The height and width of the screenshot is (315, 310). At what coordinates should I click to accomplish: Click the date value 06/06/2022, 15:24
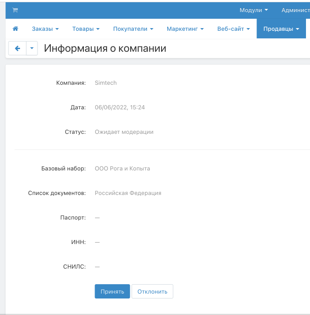point(120,108)
